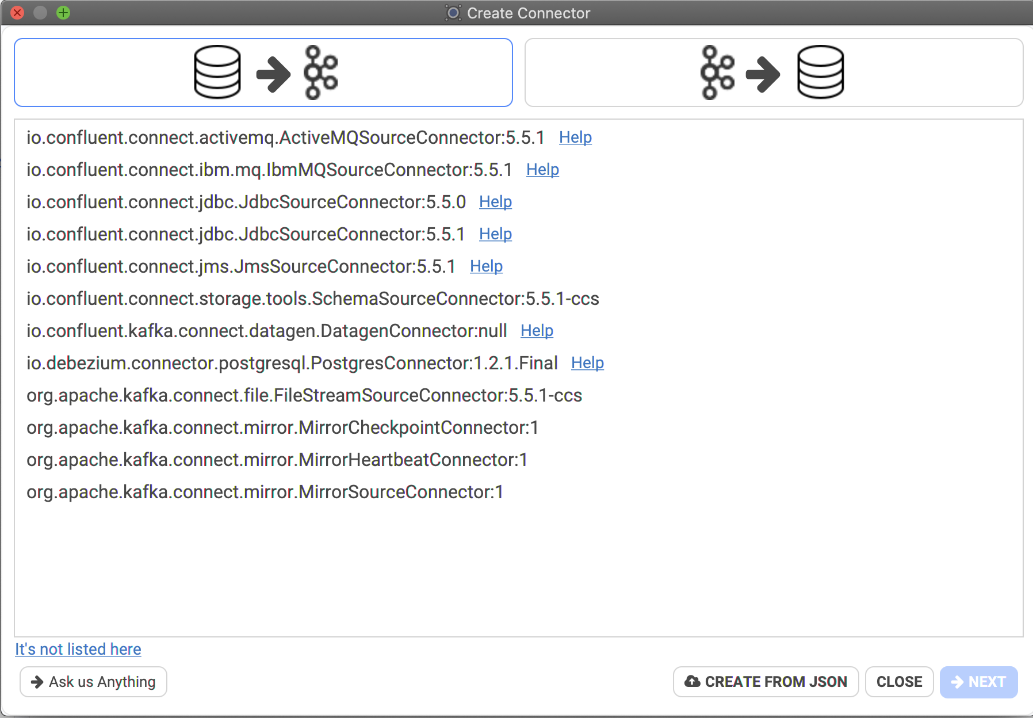The image size is (1033, 718).
Task: Click the Kafka logo in the sink tab
Action: tap(717, 72)
